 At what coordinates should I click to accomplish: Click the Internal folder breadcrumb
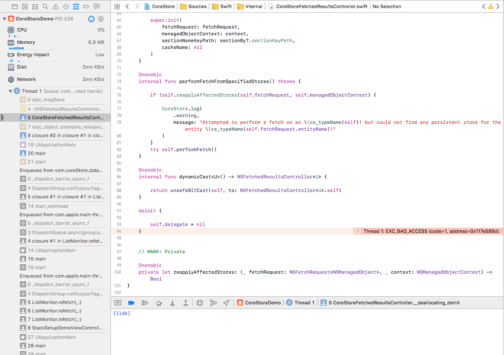pos(250,6)
